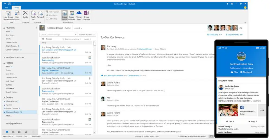Collapse the Folders tree

4,63
